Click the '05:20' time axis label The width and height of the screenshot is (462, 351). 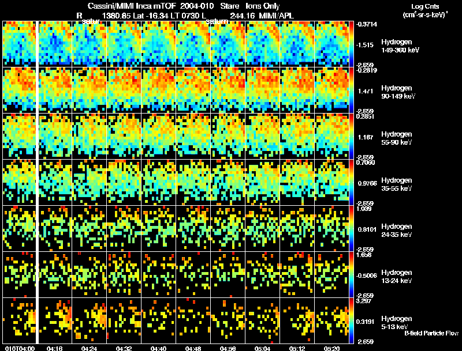(x=331, y=349)
